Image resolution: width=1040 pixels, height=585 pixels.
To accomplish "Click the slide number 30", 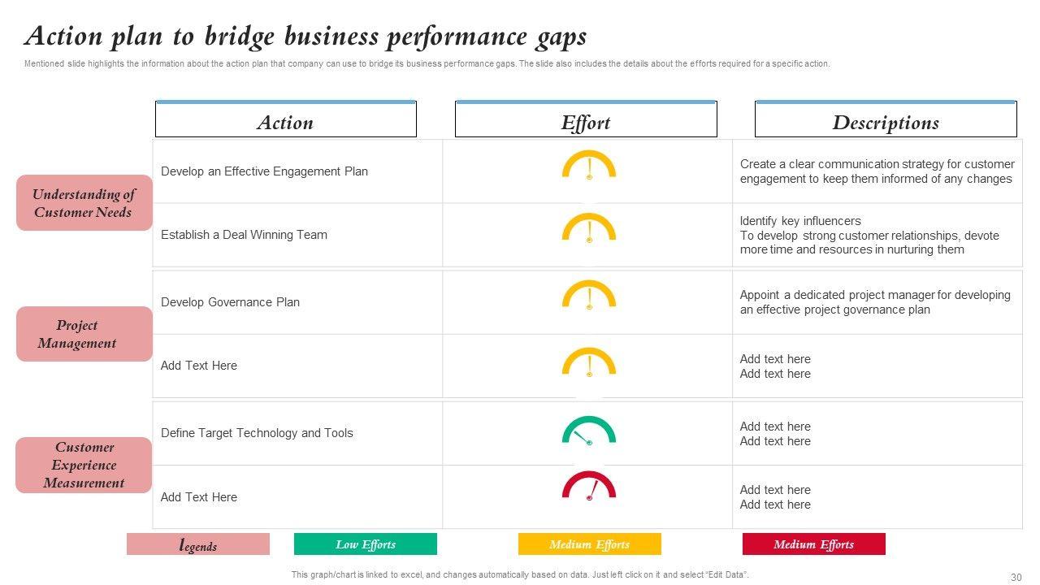I will click(x=1016, y=578).
